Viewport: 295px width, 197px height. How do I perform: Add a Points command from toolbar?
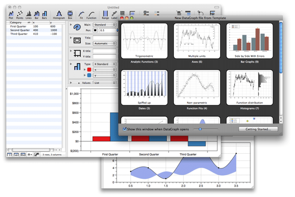pos(20,15)
